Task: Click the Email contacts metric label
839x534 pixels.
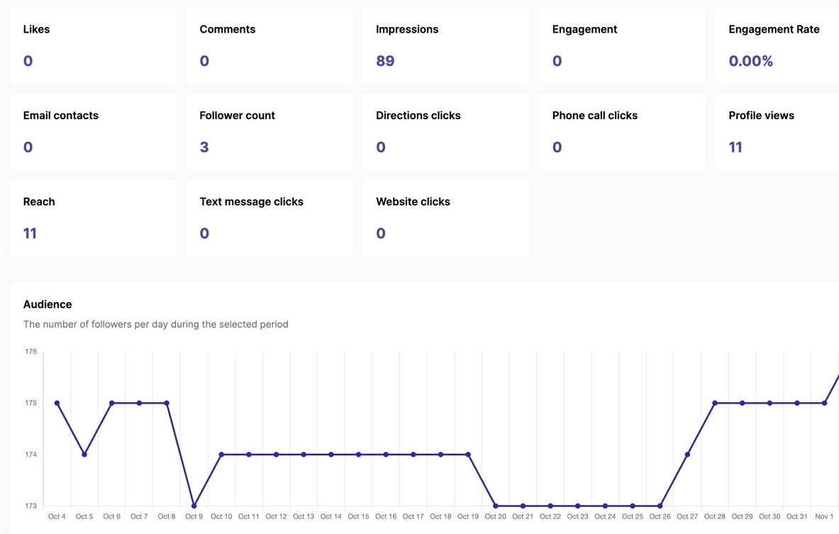Action: click(x=60, y=116)
